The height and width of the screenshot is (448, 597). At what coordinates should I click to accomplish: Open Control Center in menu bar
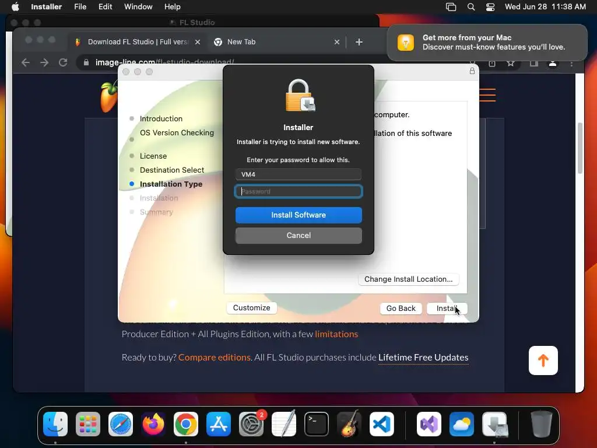(x=490, y=7)
